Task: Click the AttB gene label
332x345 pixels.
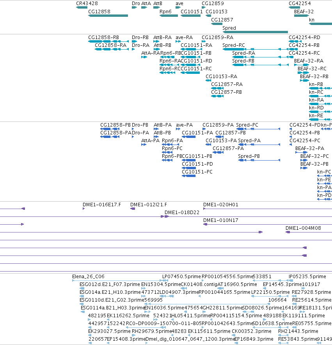Action: point(158,4)
